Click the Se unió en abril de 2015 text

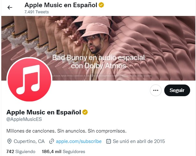click(x=139, y=141)
